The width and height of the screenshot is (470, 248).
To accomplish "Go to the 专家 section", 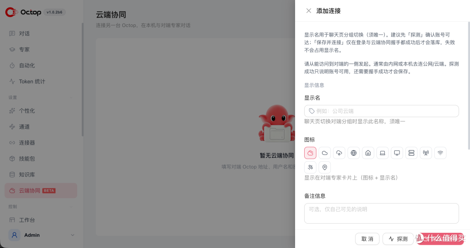I will [x=41, y=50].
